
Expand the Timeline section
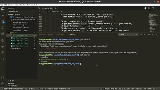click(x=11, y=83)
